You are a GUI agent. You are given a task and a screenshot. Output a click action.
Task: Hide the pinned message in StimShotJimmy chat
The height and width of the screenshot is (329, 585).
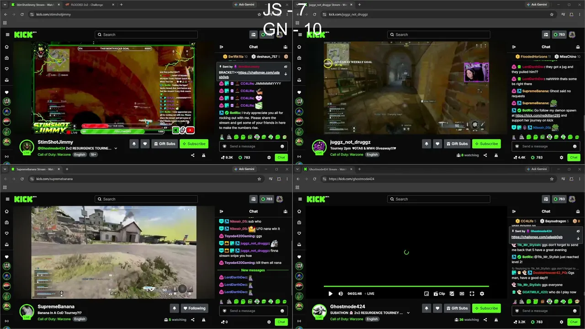click(x=286, y=67)
